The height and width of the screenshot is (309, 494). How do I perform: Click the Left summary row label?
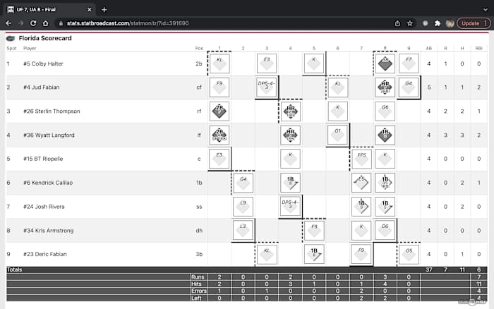point(196,298)
